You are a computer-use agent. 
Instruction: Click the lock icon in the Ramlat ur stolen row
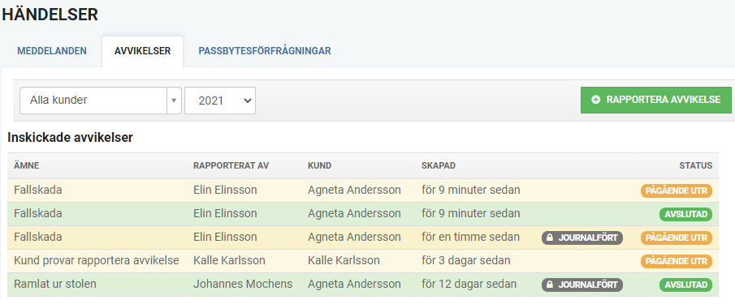pos(550,285)
